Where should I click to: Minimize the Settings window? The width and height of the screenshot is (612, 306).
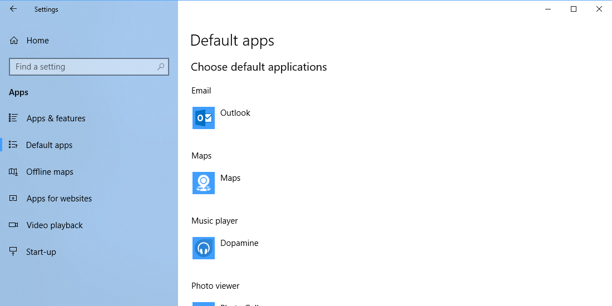548,9
